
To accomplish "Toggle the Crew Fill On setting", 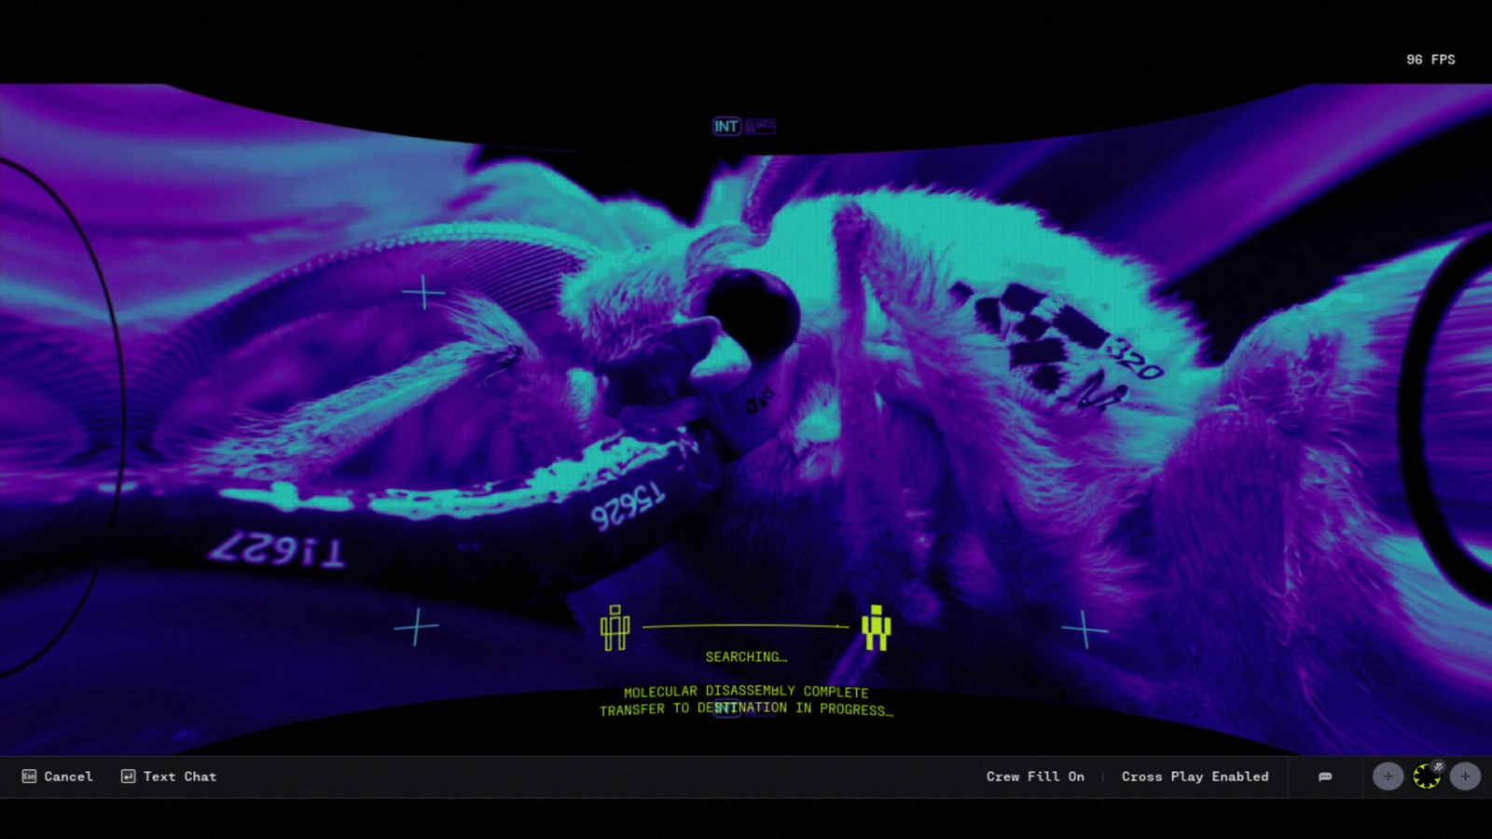I will (1035, 777).
